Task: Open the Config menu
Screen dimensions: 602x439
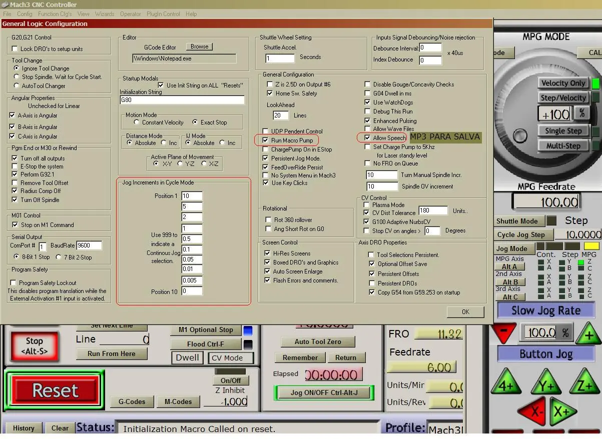Action: pos(25,14)
